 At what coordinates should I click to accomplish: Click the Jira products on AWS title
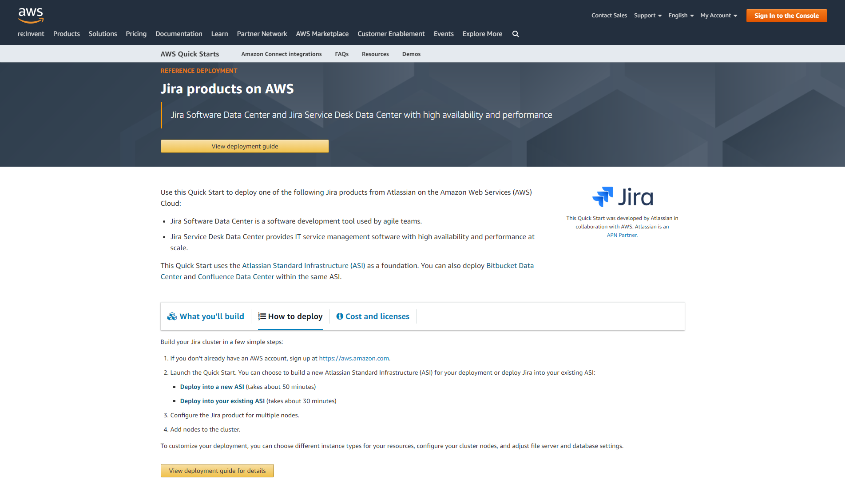coord(227,89)
